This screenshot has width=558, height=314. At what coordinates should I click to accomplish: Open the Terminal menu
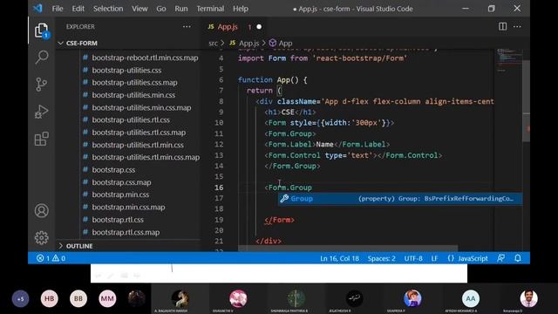click(x=210, y=9)
